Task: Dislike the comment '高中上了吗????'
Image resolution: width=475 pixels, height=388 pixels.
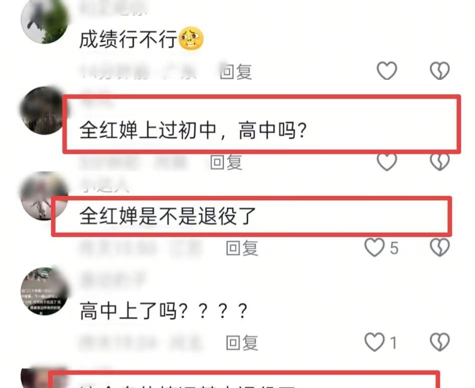Action: pyautogui.click(x=440, y=342)
